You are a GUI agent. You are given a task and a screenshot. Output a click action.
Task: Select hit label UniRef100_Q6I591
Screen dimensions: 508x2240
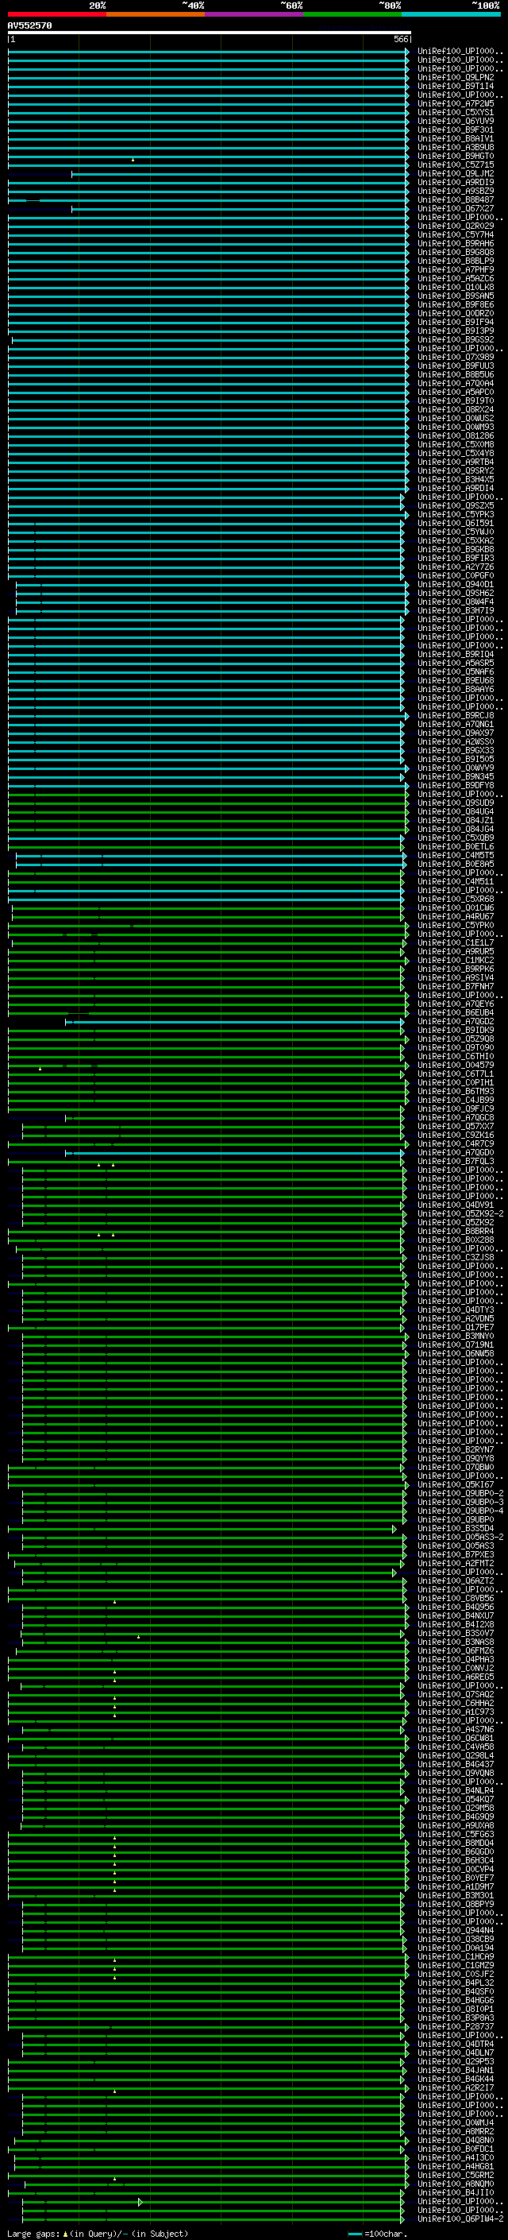coord(456,524)
